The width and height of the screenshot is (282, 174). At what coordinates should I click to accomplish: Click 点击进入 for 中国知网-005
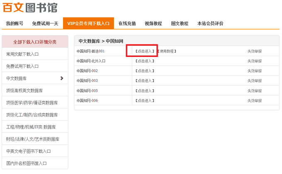click(x=145, y=91)
